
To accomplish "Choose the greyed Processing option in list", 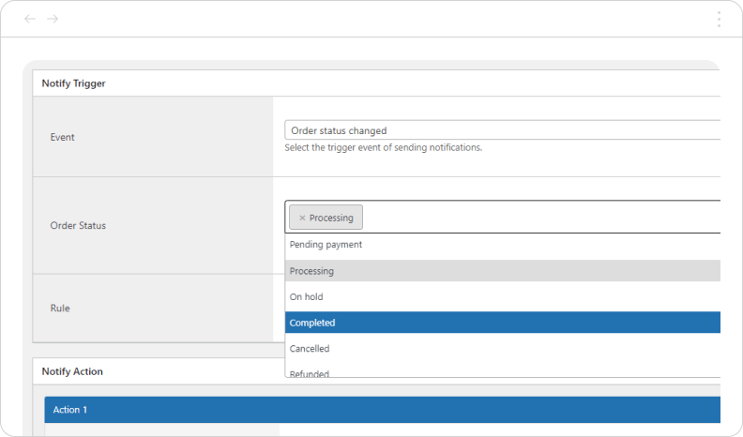I will pos(312,271).
